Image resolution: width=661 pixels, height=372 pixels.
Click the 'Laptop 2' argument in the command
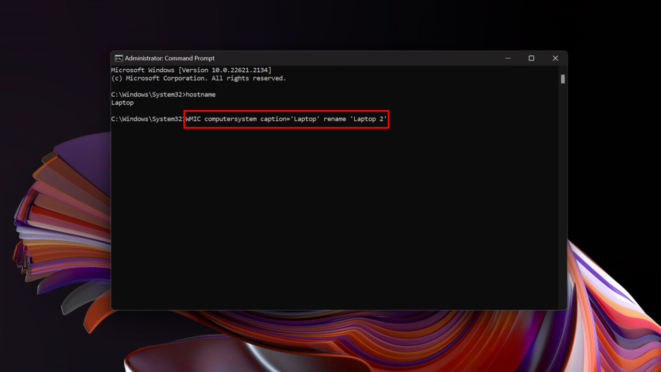pos(369,119)
